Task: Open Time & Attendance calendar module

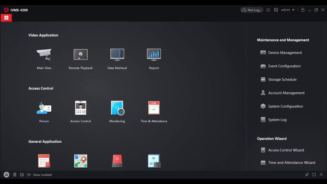Action: (x=154, y=108)
